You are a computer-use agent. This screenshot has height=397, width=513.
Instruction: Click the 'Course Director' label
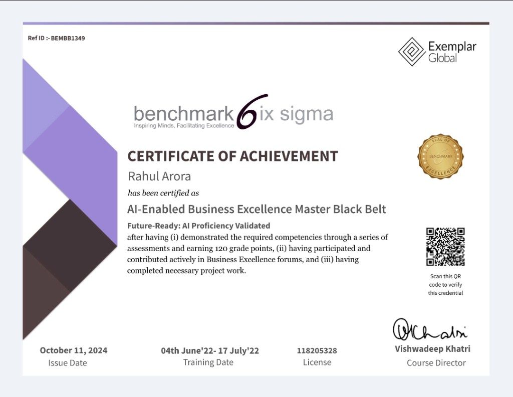436,363
